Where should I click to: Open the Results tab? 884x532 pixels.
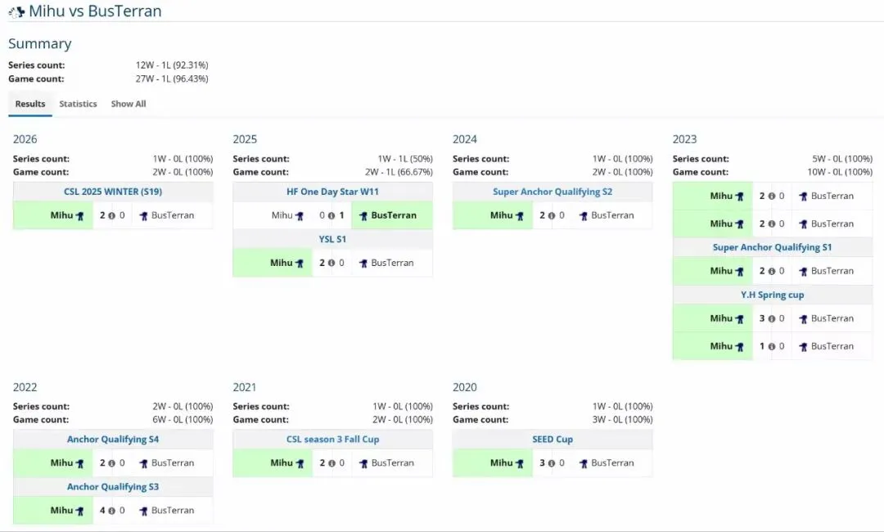(x=30, y=104)
